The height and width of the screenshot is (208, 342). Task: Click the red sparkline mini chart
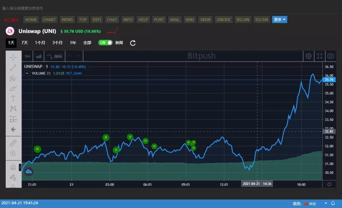pos(112,31)
